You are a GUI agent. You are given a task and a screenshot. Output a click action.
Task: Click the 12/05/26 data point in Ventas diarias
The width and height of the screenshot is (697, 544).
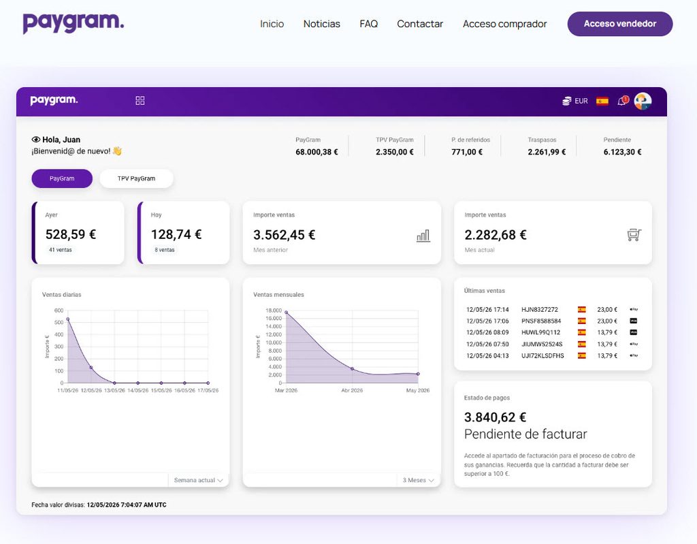[x=91, y=368]
